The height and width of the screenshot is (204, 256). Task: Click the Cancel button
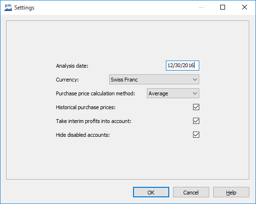[191, 192]
